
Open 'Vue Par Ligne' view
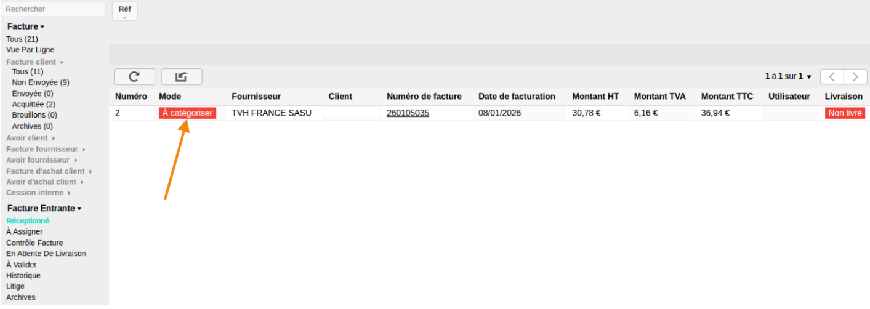point(30,50)
